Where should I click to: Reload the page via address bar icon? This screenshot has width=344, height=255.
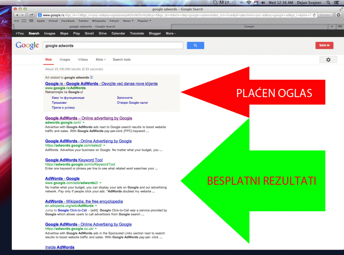tap(314, 15)
